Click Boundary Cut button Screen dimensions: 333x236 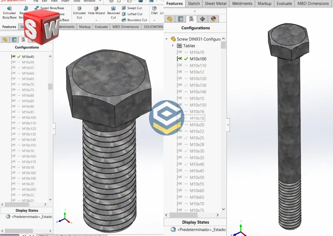(x=137, y=20)
